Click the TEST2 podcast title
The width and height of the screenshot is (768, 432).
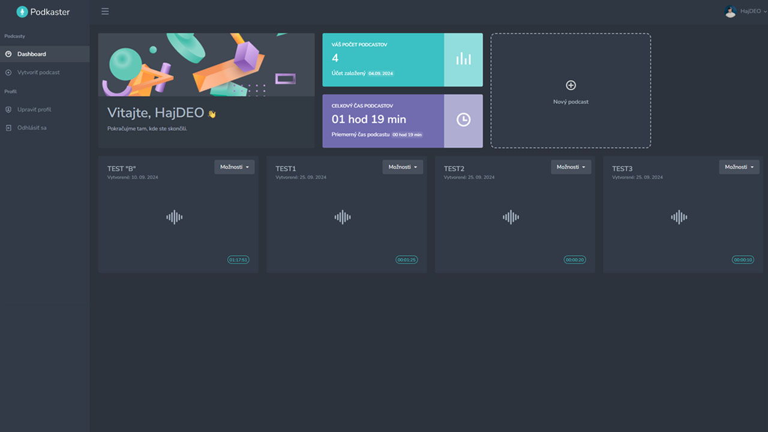[x=454, y=169]
